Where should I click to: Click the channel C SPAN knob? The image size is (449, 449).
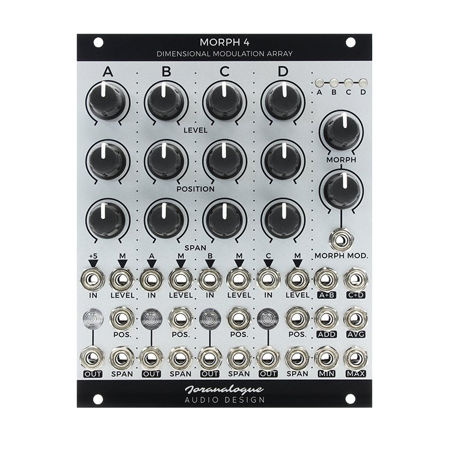(224, 219)
